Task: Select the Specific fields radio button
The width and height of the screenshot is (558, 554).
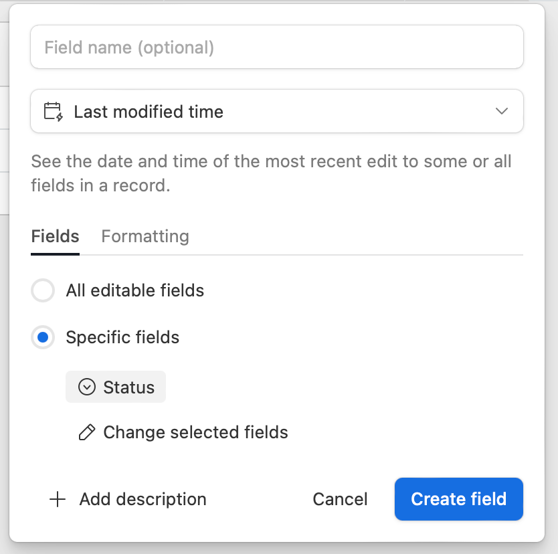Action: tap(43, 337)
